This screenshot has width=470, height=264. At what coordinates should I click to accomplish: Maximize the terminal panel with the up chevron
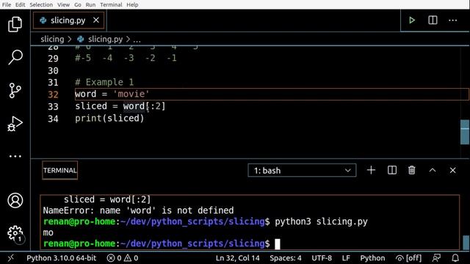[433, 170]
